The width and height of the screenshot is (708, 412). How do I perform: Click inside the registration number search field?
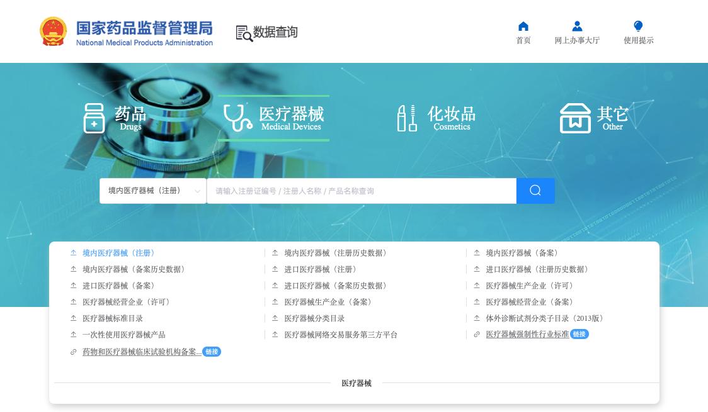[362, 191]
